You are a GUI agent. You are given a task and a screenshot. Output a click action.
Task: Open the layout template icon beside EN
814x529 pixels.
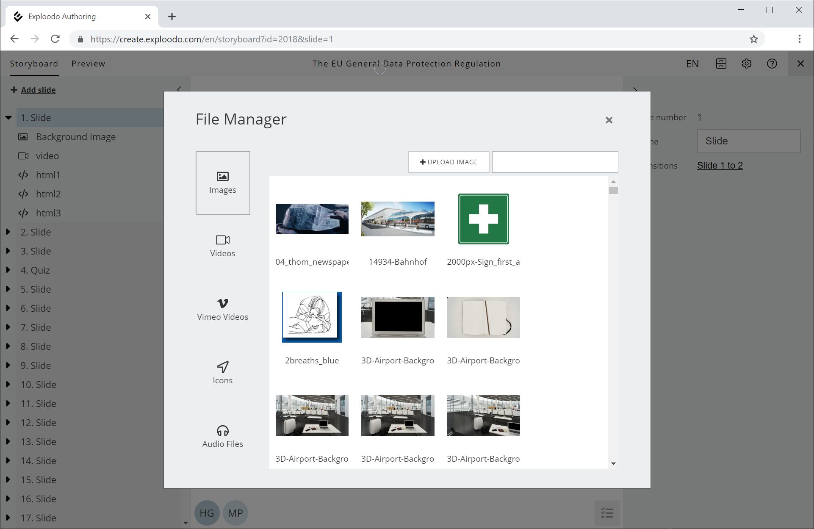point(721,64)
